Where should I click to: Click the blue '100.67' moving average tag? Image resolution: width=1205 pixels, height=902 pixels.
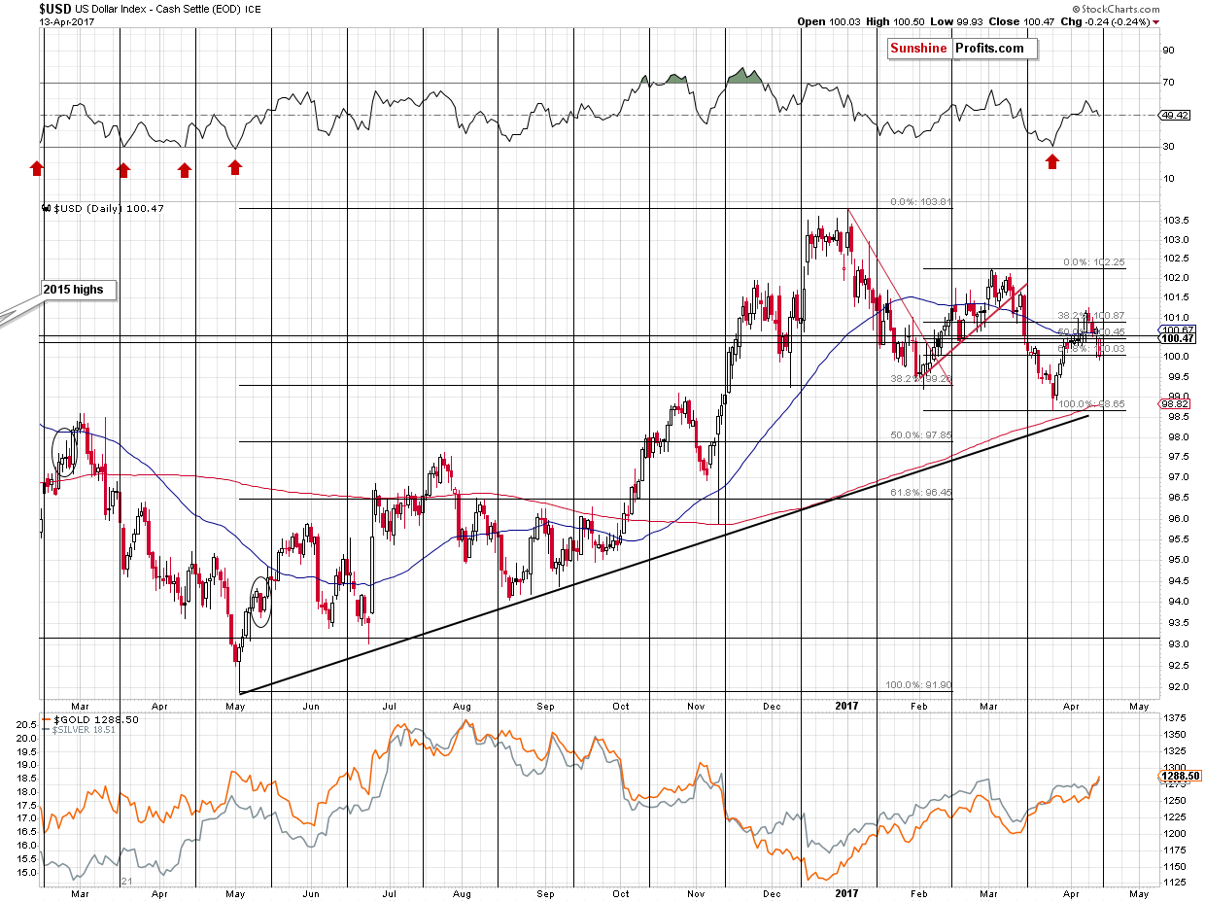pos(1175,330)
